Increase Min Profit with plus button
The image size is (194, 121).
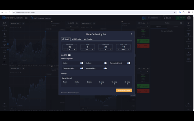tap(74, 49)
